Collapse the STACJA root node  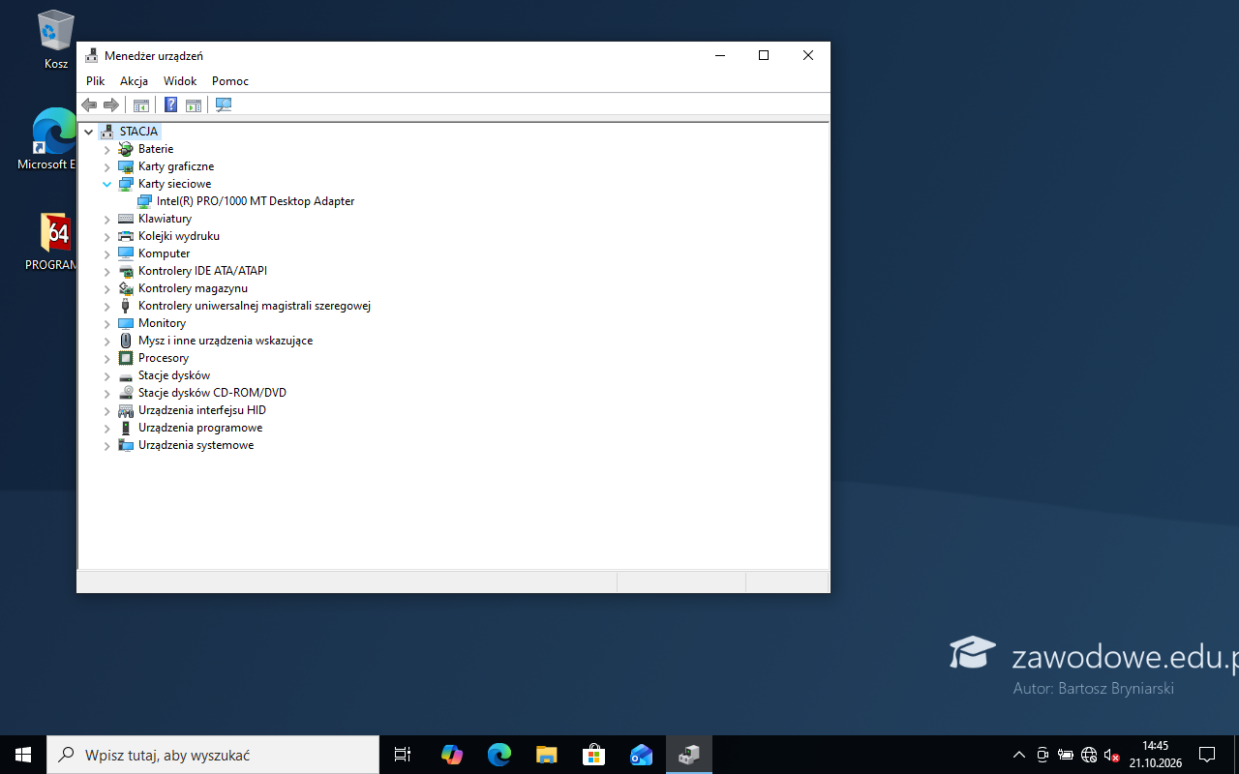point(88,132)
